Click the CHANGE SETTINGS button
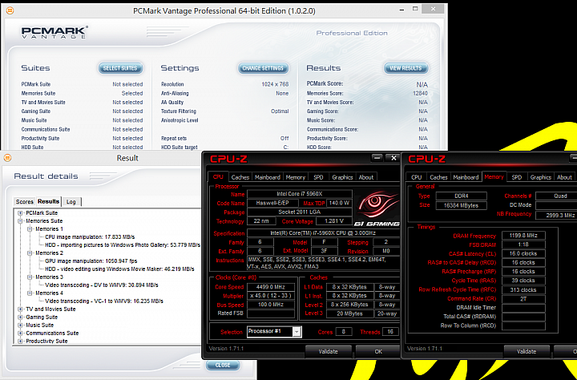Image resolution: width=577 pixels, height=380 pixels. coord(263,68)
